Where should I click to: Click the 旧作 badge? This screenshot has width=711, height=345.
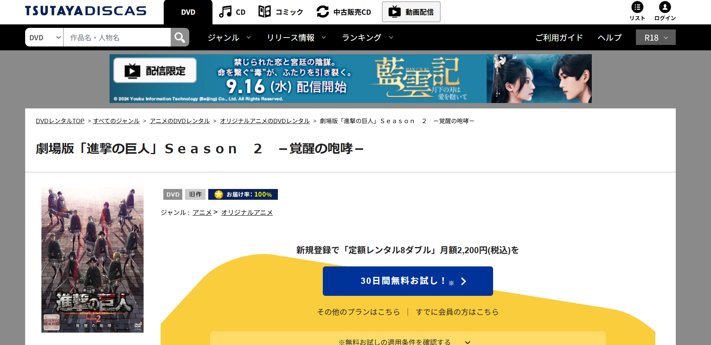tap(195, 194)
